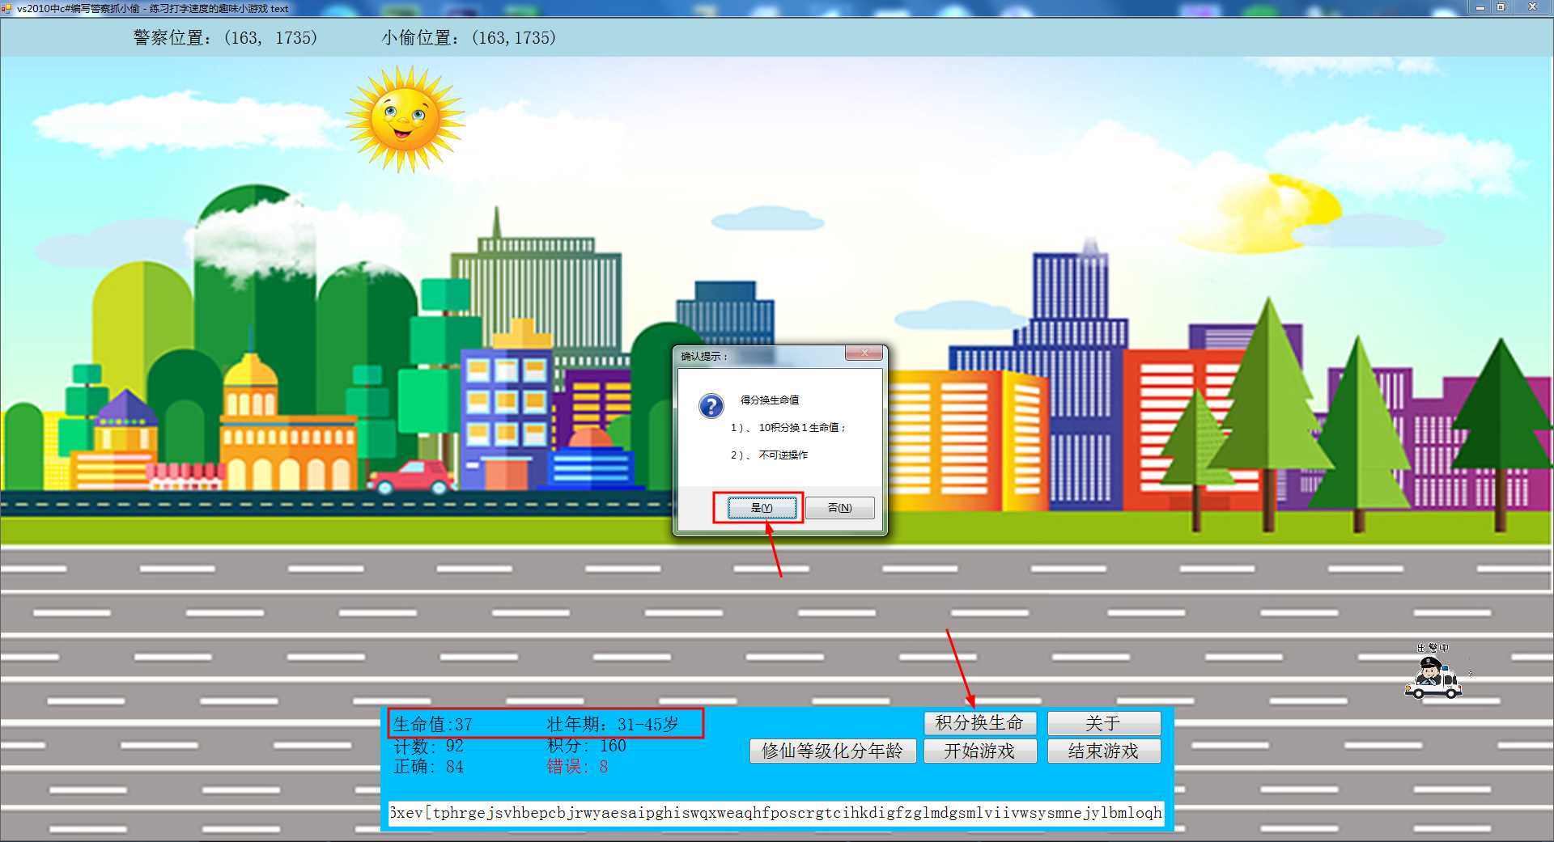Close the game window

tap(1532, 7)
